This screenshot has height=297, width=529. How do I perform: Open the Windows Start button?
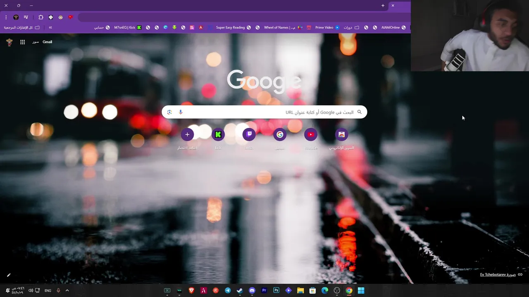(x=361, y=290)
